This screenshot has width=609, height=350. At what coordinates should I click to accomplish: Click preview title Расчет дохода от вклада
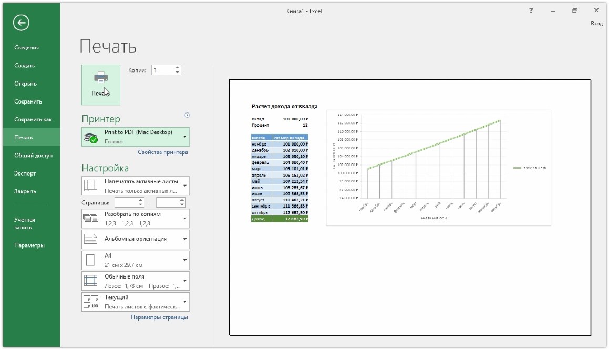(x=284, y=106)
